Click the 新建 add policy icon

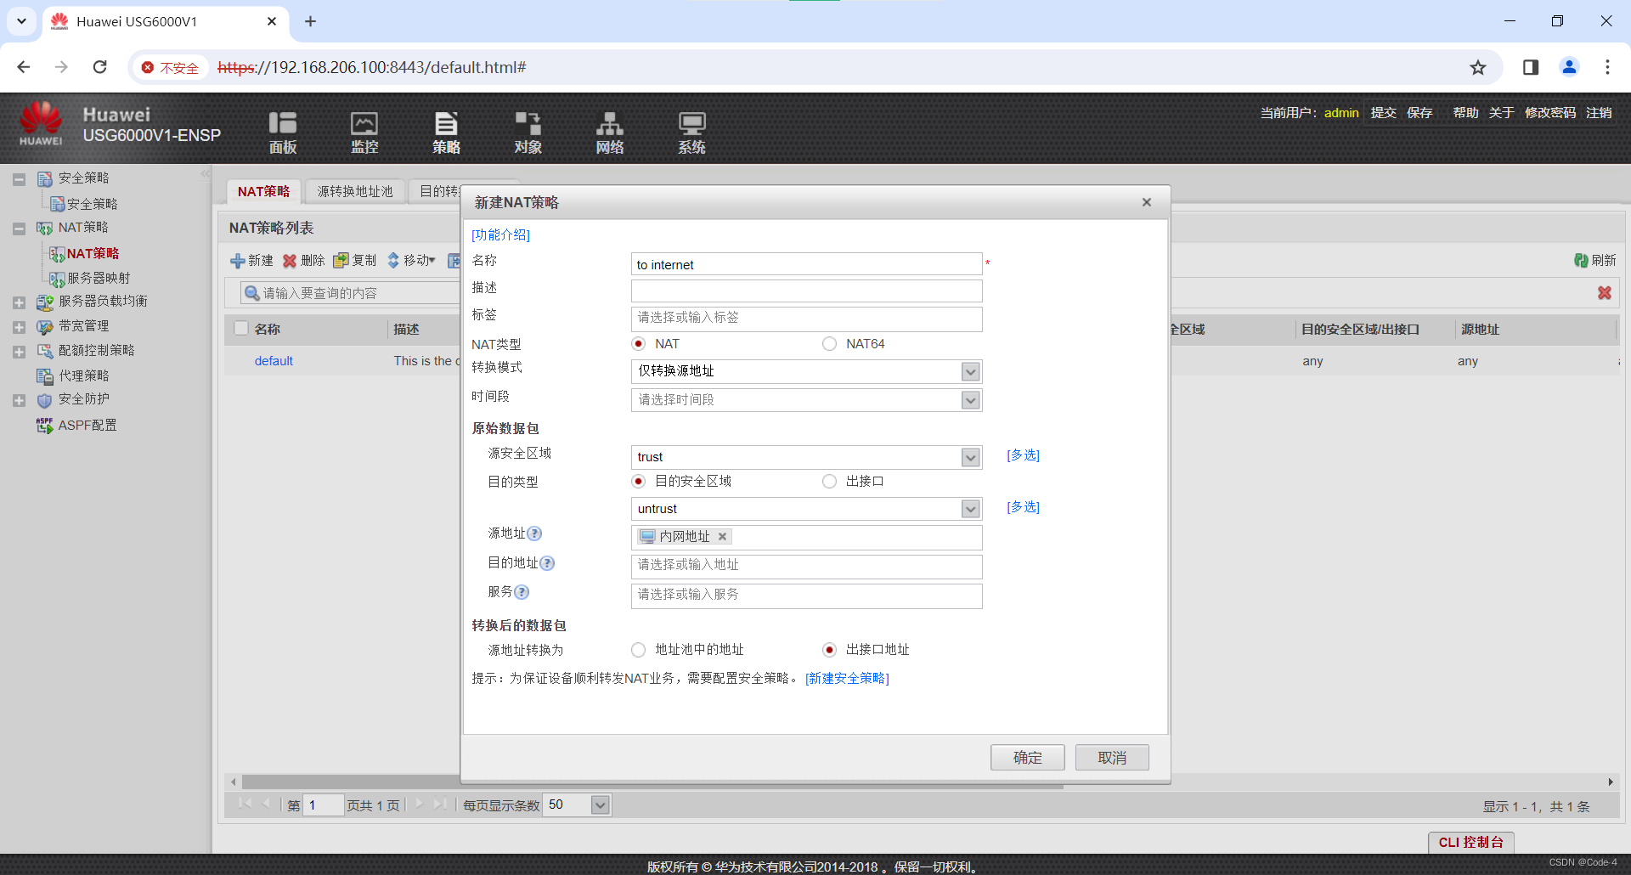(238, 261)
